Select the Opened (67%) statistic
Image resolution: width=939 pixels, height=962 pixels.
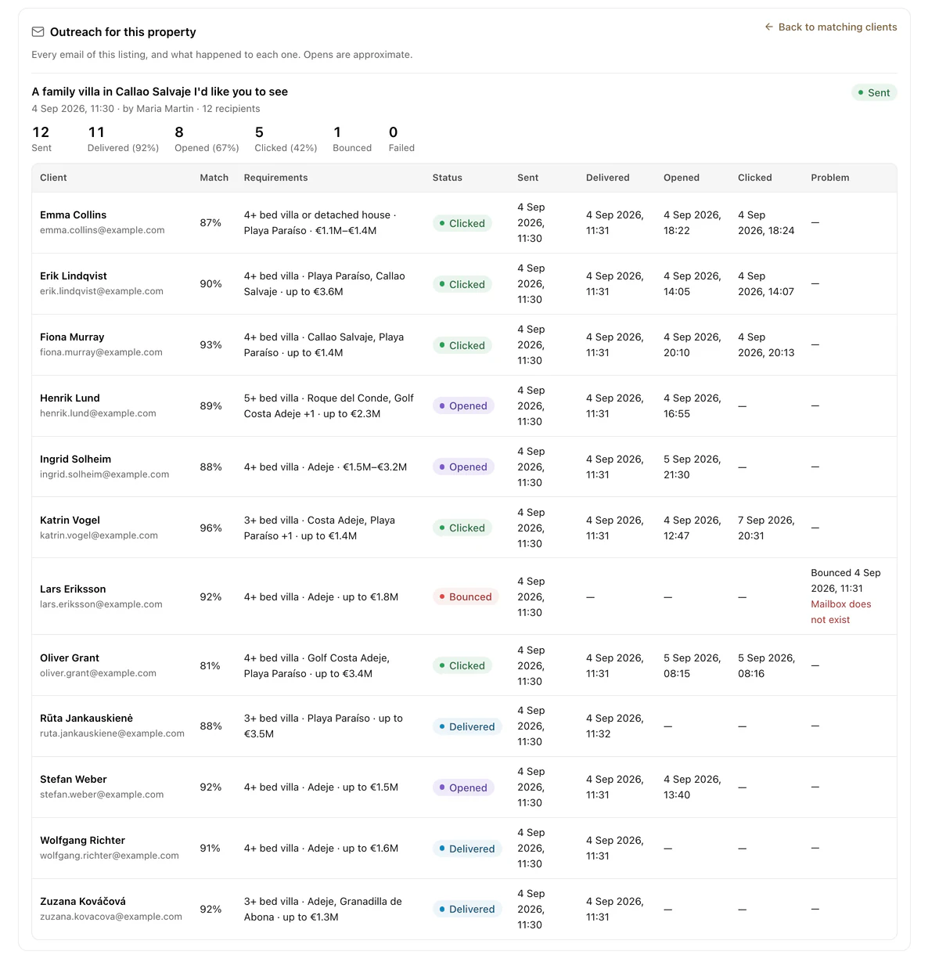207,139
